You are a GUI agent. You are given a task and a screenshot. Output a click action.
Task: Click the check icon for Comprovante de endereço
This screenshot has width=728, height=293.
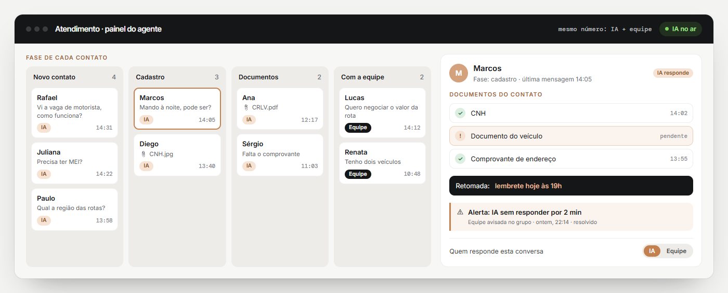tap(460, 159)
